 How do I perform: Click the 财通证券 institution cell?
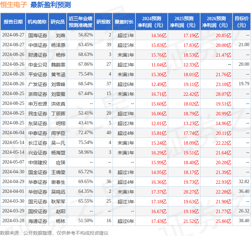pos(38,55)
